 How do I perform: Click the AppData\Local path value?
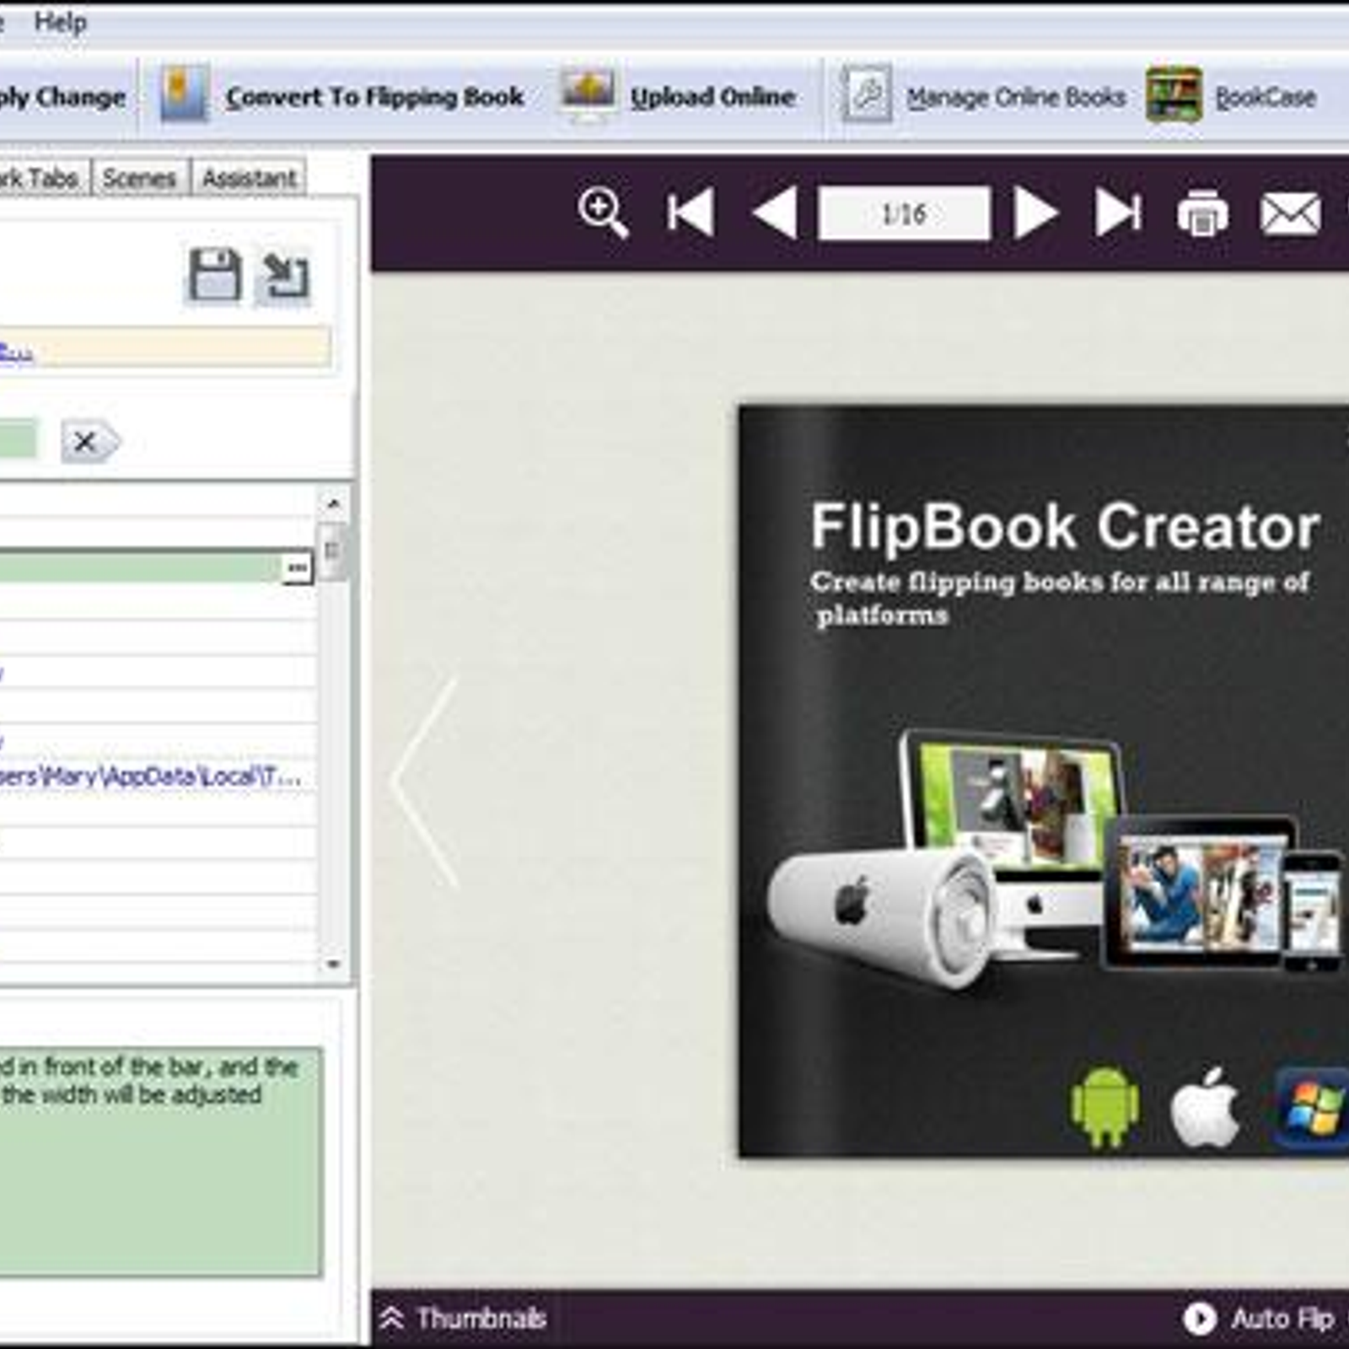tap(150, 776)
